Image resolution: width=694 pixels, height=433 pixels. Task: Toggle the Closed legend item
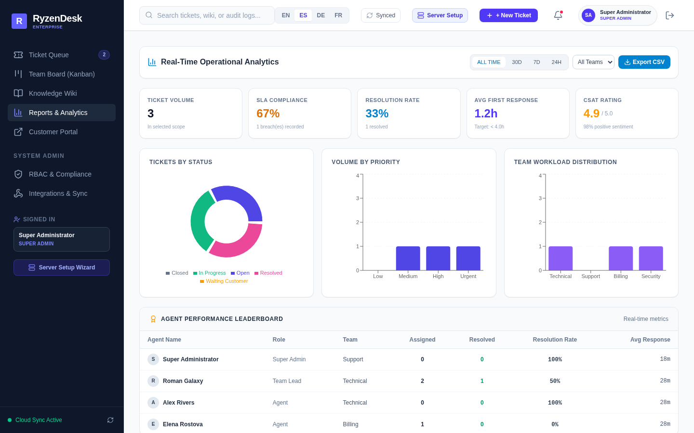[177, 273]
